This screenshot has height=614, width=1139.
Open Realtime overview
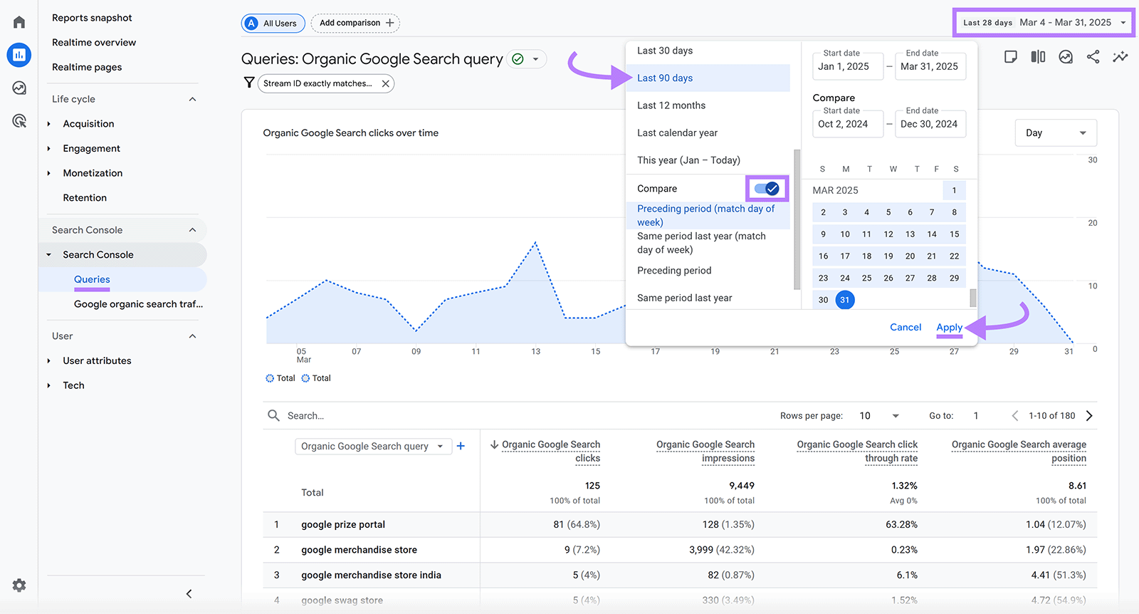tap(94, 43)
